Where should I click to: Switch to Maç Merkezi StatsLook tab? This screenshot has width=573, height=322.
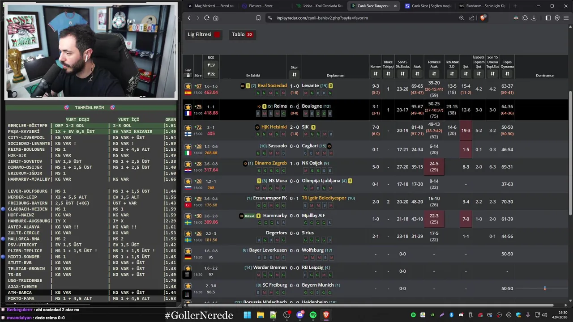(211, 6)
